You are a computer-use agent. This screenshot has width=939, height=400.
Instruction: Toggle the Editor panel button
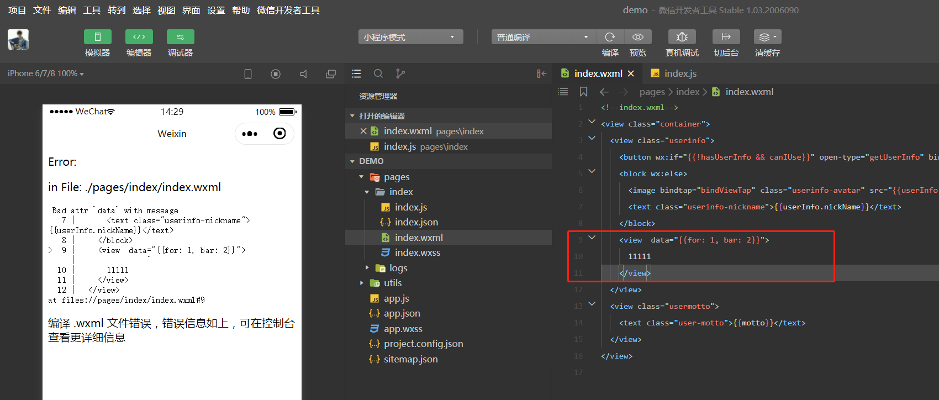pos(139,37)
